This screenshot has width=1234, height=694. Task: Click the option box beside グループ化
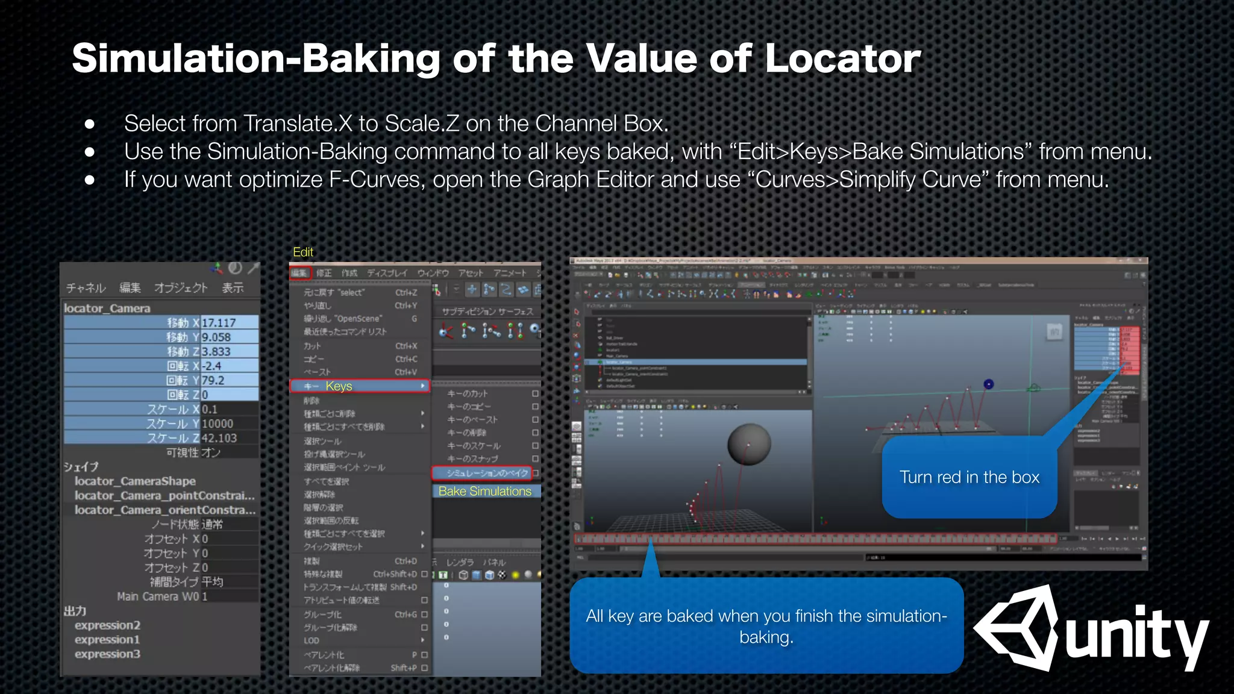[x=424, y=614]
